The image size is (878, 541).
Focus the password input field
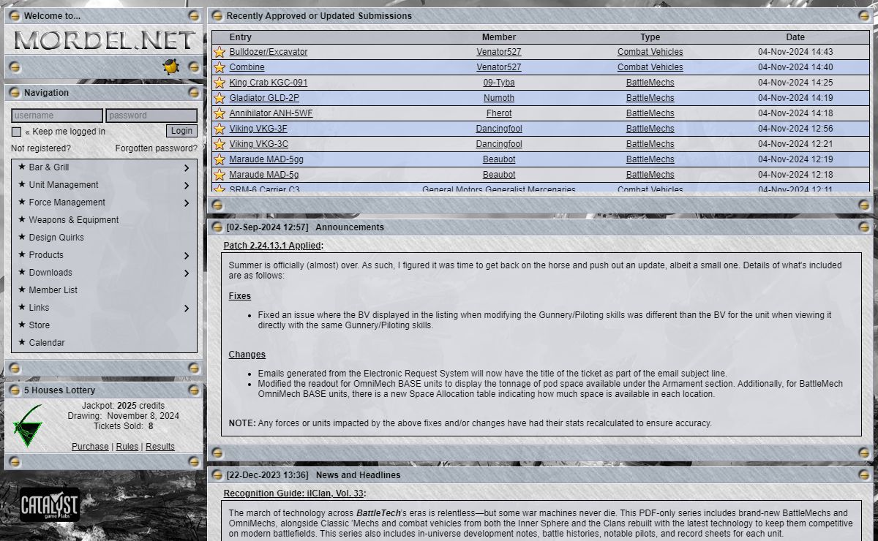point(151,116)
